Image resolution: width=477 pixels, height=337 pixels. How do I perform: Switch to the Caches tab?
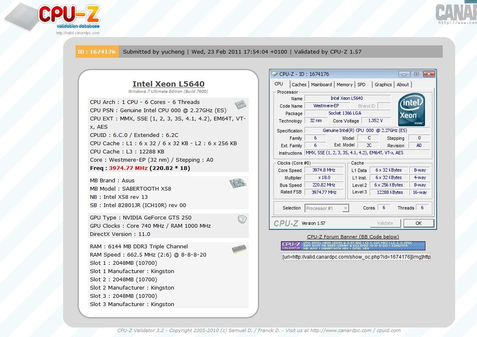pyautogui.click(x=299, y=85)
